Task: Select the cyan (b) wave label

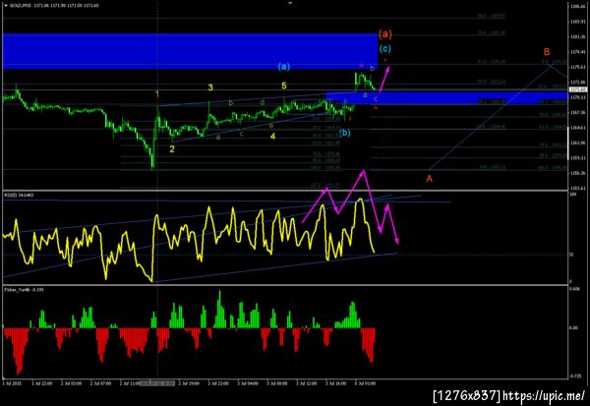Action: coord(345,133)
